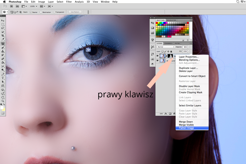Select the Quick Selection tool
246x164 pixels.
3,32
